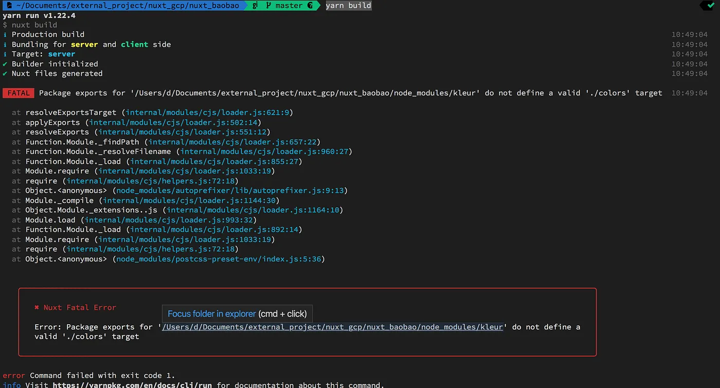720x388 pixels.
Task: Click the checkmark beside Nuxt files generated
Action: point(5,73)
